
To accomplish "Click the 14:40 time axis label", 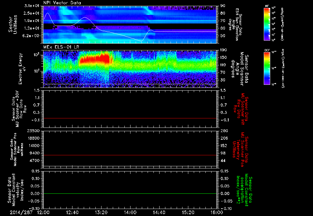I will (159, 213).
